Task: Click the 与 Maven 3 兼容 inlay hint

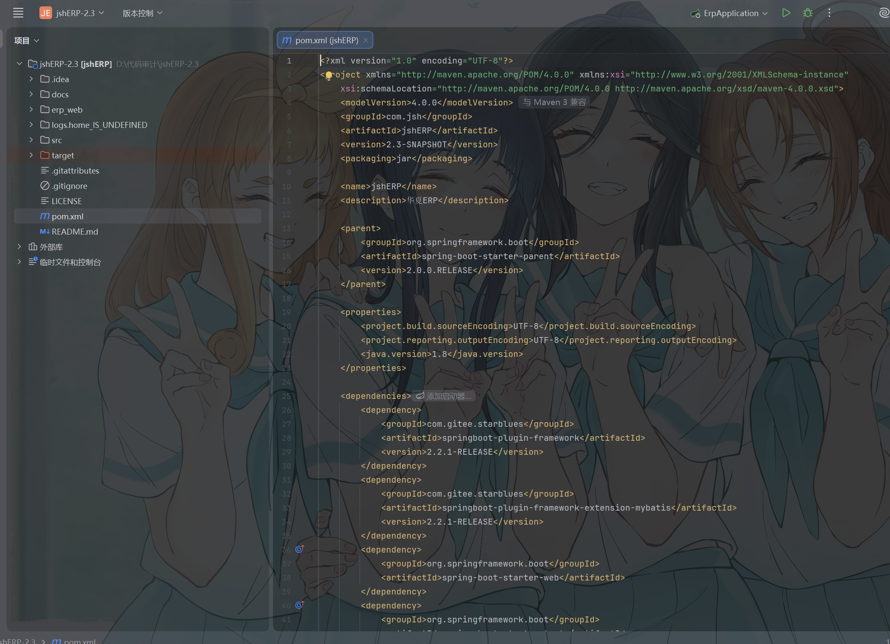Action: point(554,102)
